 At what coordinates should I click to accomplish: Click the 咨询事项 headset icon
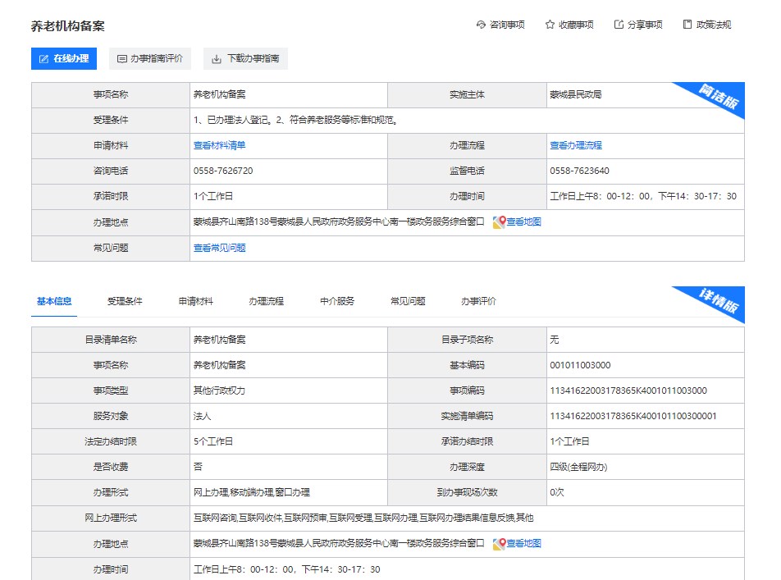pyautogui.click(x=481, y=25)
